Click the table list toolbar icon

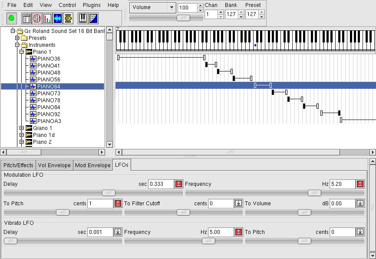[26, 18]
